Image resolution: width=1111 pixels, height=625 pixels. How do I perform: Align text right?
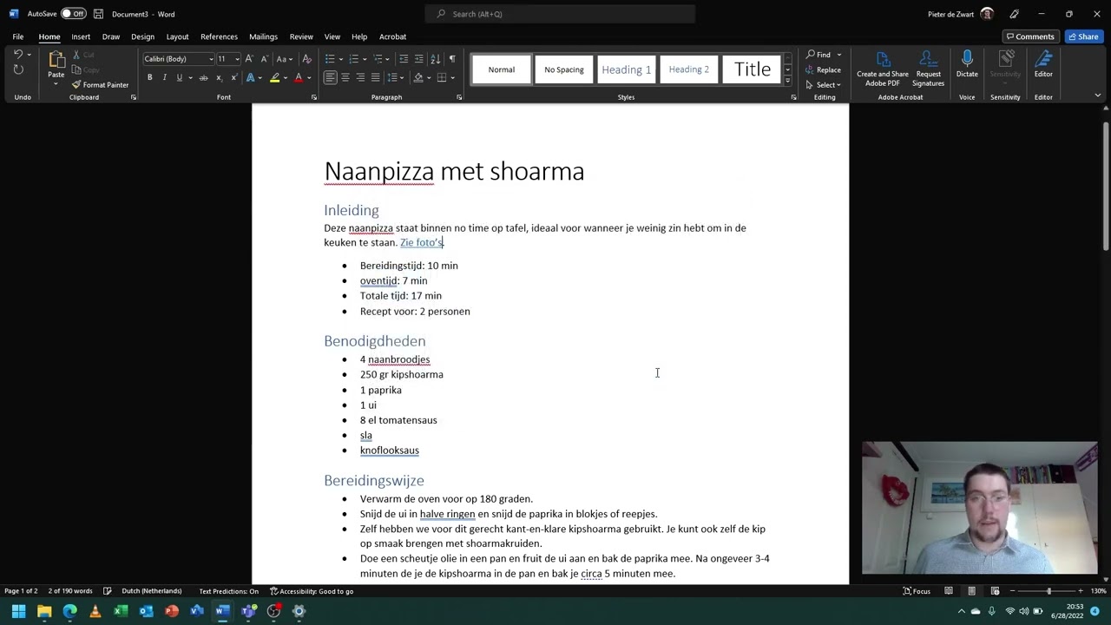(360, 77)
